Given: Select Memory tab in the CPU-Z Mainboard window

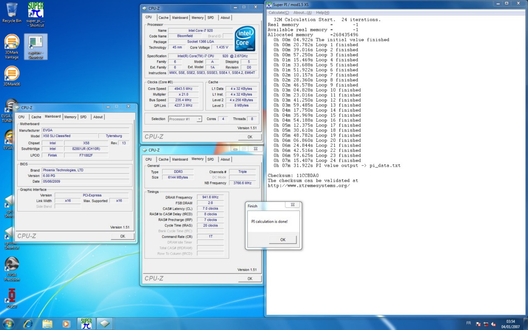Looking at the screenshot, I should click(x=70, y=117).
